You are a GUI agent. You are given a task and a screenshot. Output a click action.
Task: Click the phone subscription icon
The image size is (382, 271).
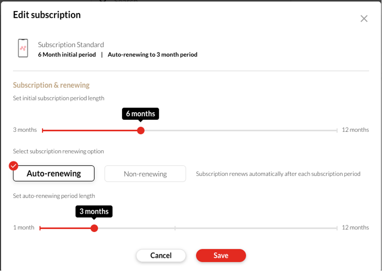click(x=23, y=48)
